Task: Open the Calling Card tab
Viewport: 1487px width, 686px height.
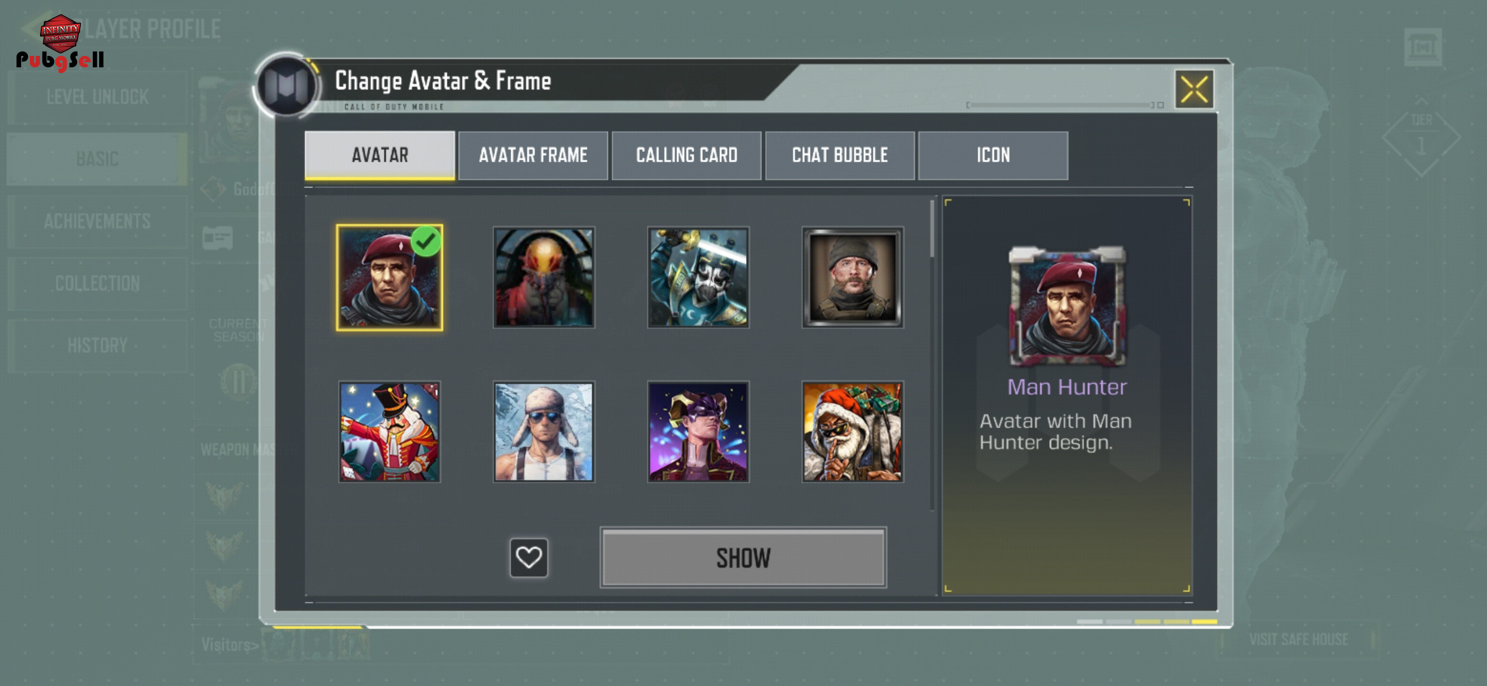Action: (686, 156)
